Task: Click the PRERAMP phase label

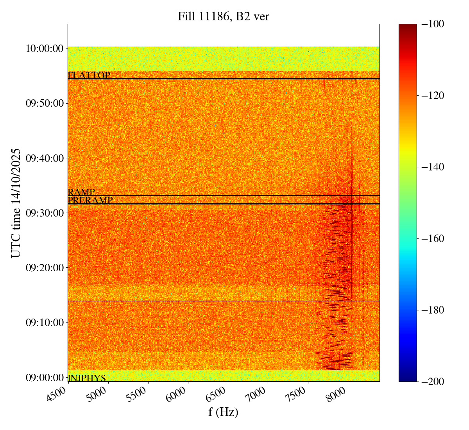Action: [x=90, y=201]
